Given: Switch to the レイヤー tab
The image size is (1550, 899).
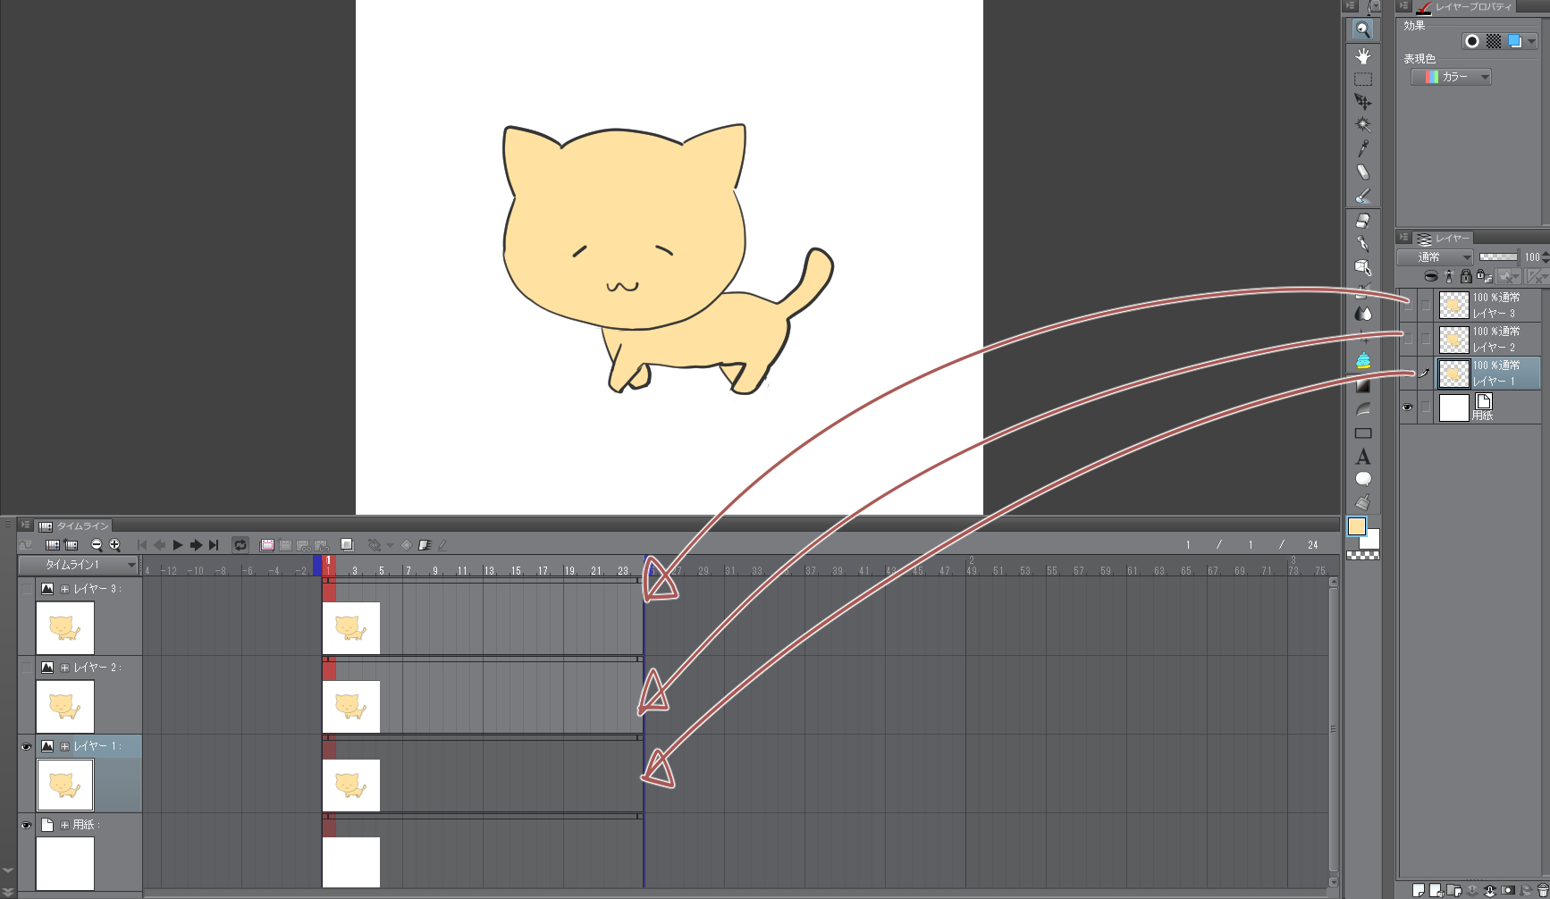Looking at the screenshot, I should (x=1444, y=239).
